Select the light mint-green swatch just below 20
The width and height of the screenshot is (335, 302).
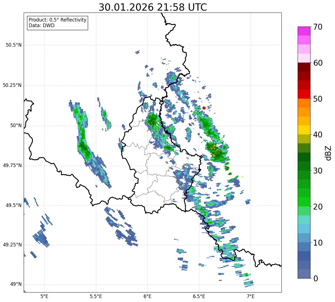[x=304, y=211]
